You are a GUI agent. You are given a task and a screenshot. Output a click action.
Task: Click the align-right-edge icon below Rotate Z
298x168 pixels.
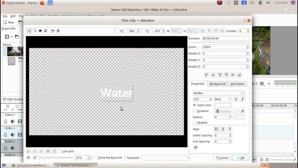[220, 75]
